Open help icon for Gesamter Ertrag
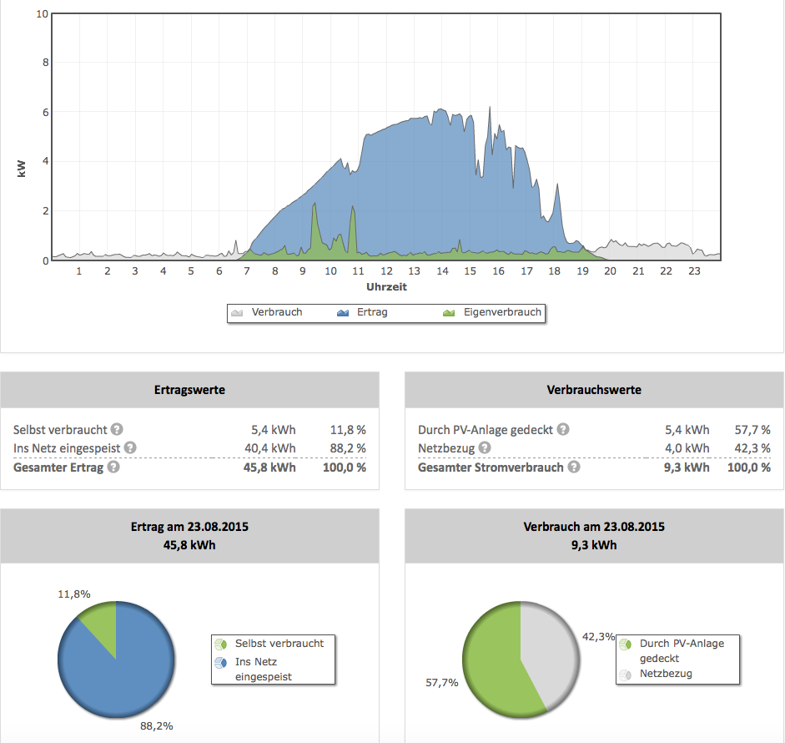The height and width of the screenshot is (743, 785). point(113,468)
